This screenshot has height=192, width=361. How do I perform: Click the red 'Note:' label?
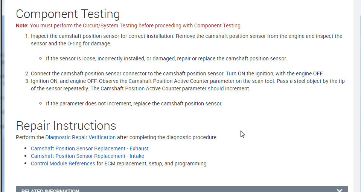click(x=22, y=25)
